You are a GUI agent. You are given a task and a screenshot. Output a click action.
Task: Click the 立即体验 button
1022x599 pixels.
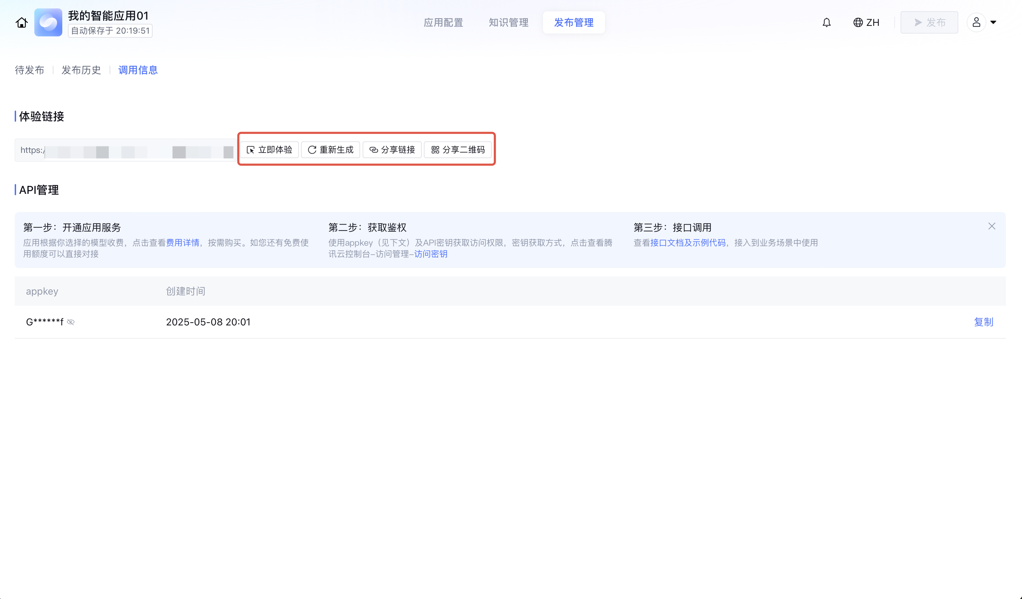coord(269,150)
